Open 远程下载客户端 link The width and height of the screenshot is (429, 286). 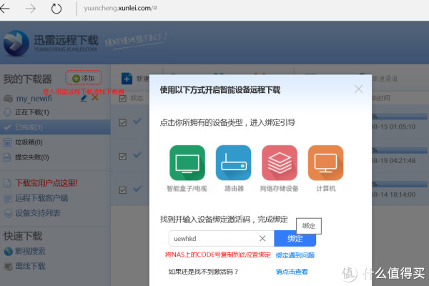pos(41,198)
